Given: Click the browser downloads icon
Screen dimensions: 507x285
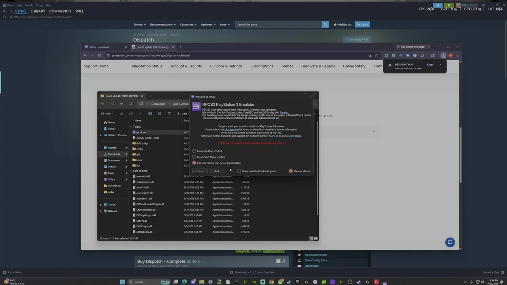Looking at the screenshot, I should click(443, 55).
